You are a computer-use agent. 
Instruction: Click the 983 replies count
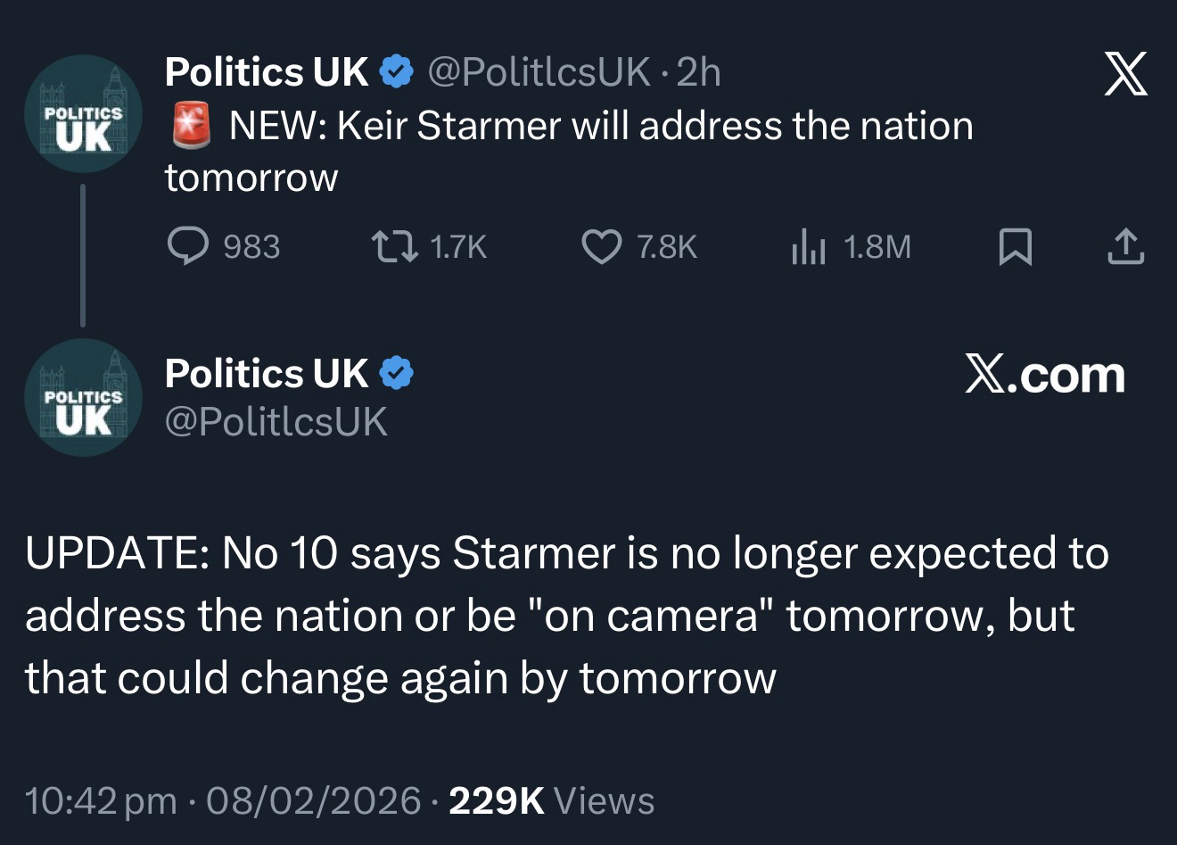pos(251,247)
